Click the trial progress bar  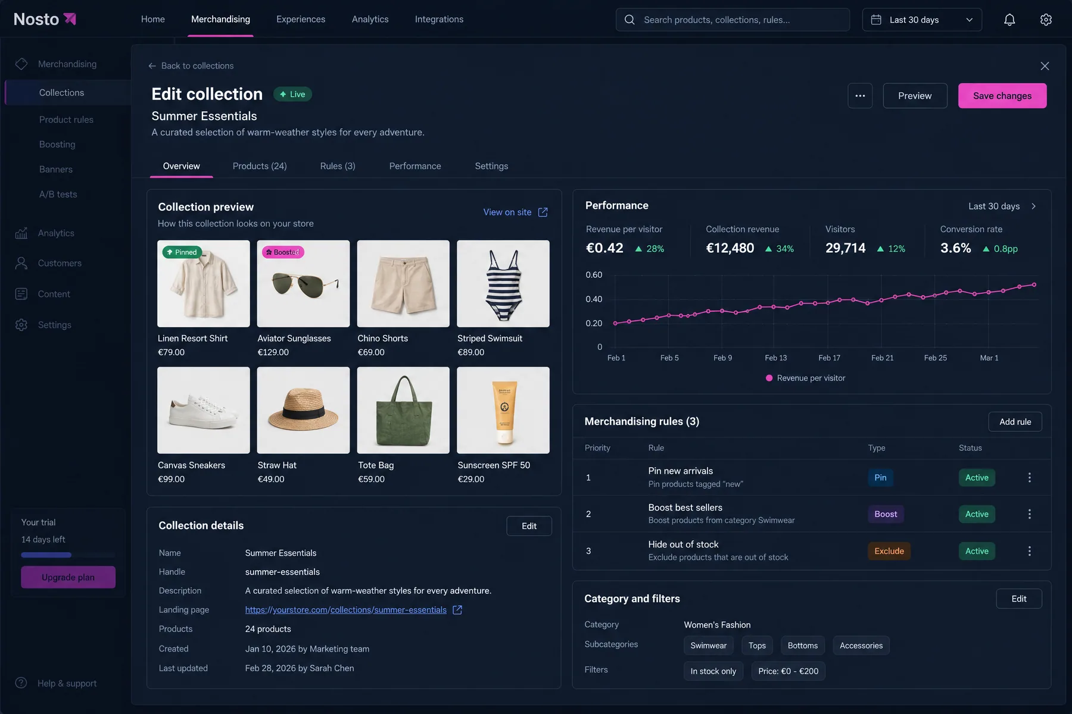tap(68, 555)
